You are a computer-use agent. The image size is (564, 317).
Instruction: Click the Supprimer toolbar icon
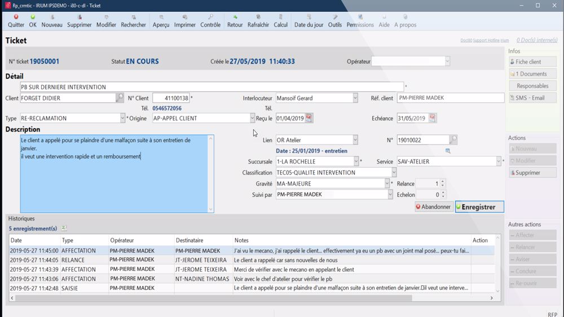tap(79, 21)
